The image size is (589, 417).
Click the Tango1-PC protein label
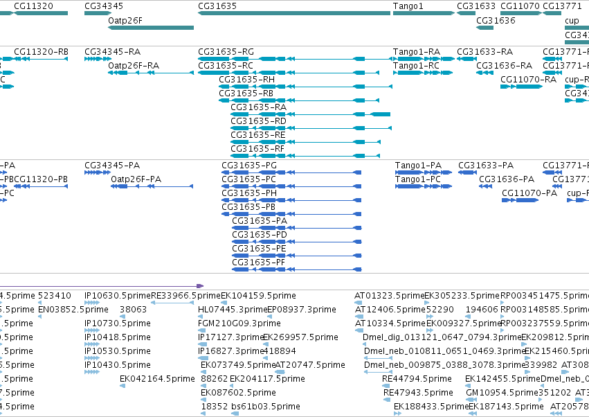pos(418,179)
